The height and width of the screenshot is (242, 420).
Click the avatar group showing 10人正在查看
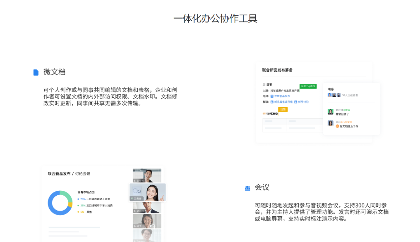334,95
